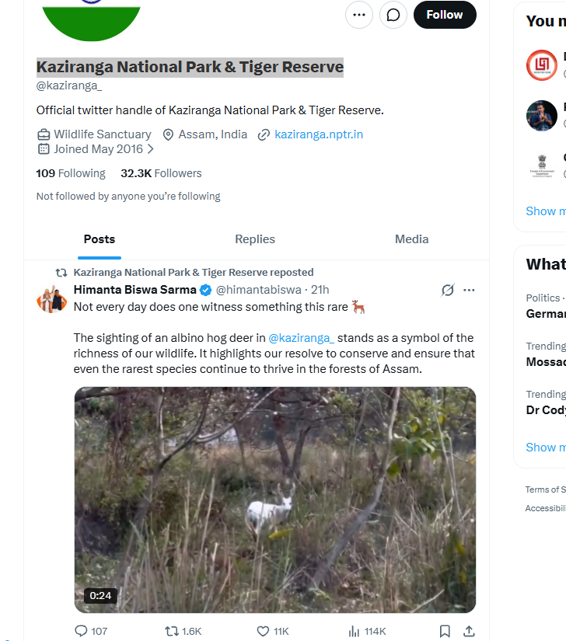566x641 pixels.
Task: Open Himanta Biswa Sarma's name link
Action: tap(135, 290)
